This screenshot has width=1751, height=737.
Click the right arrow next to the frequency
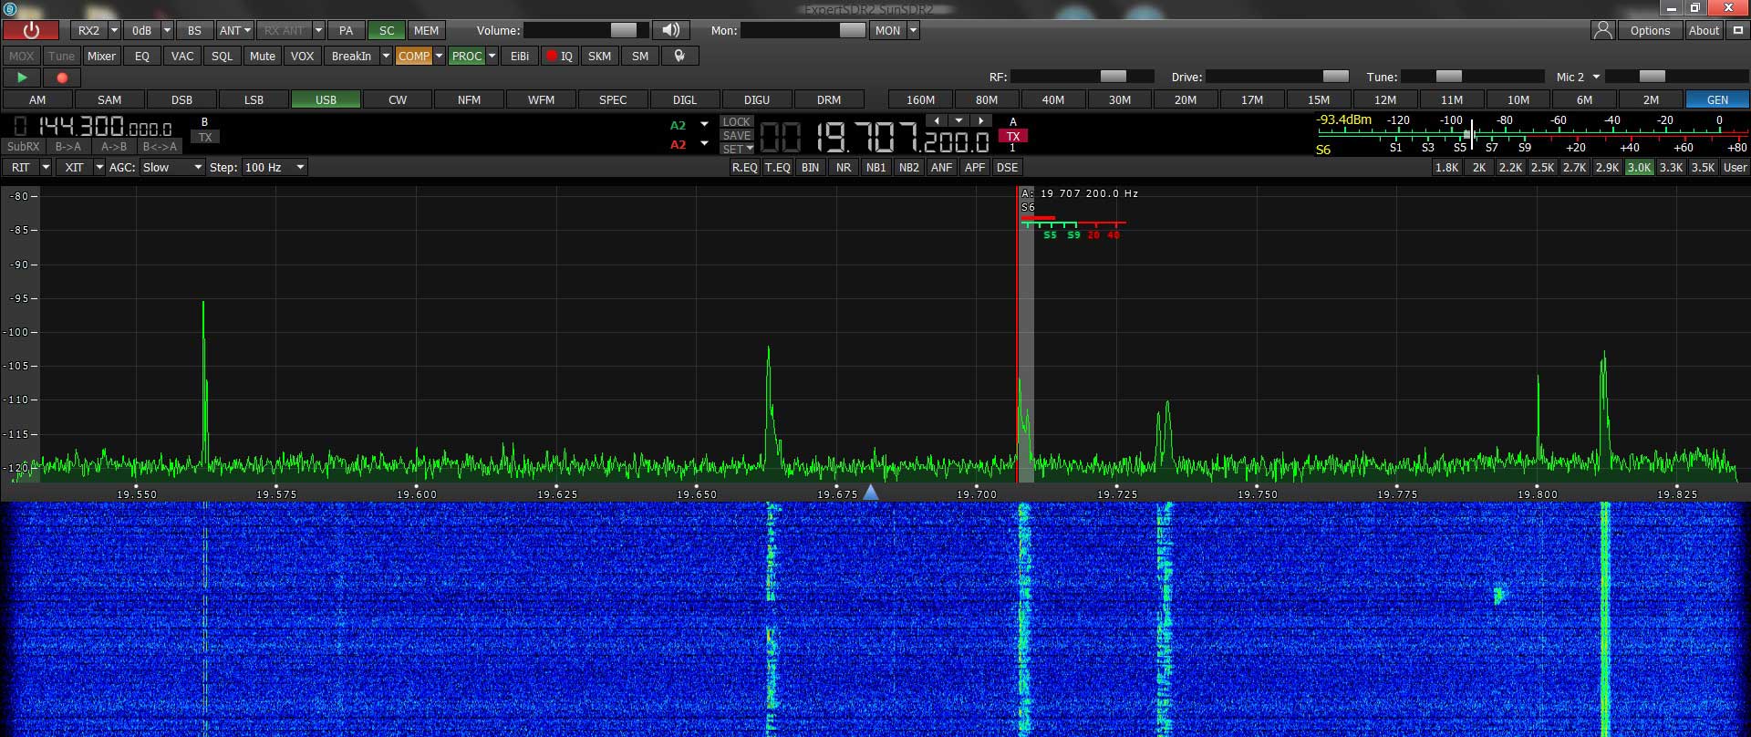tap(980, 120)
